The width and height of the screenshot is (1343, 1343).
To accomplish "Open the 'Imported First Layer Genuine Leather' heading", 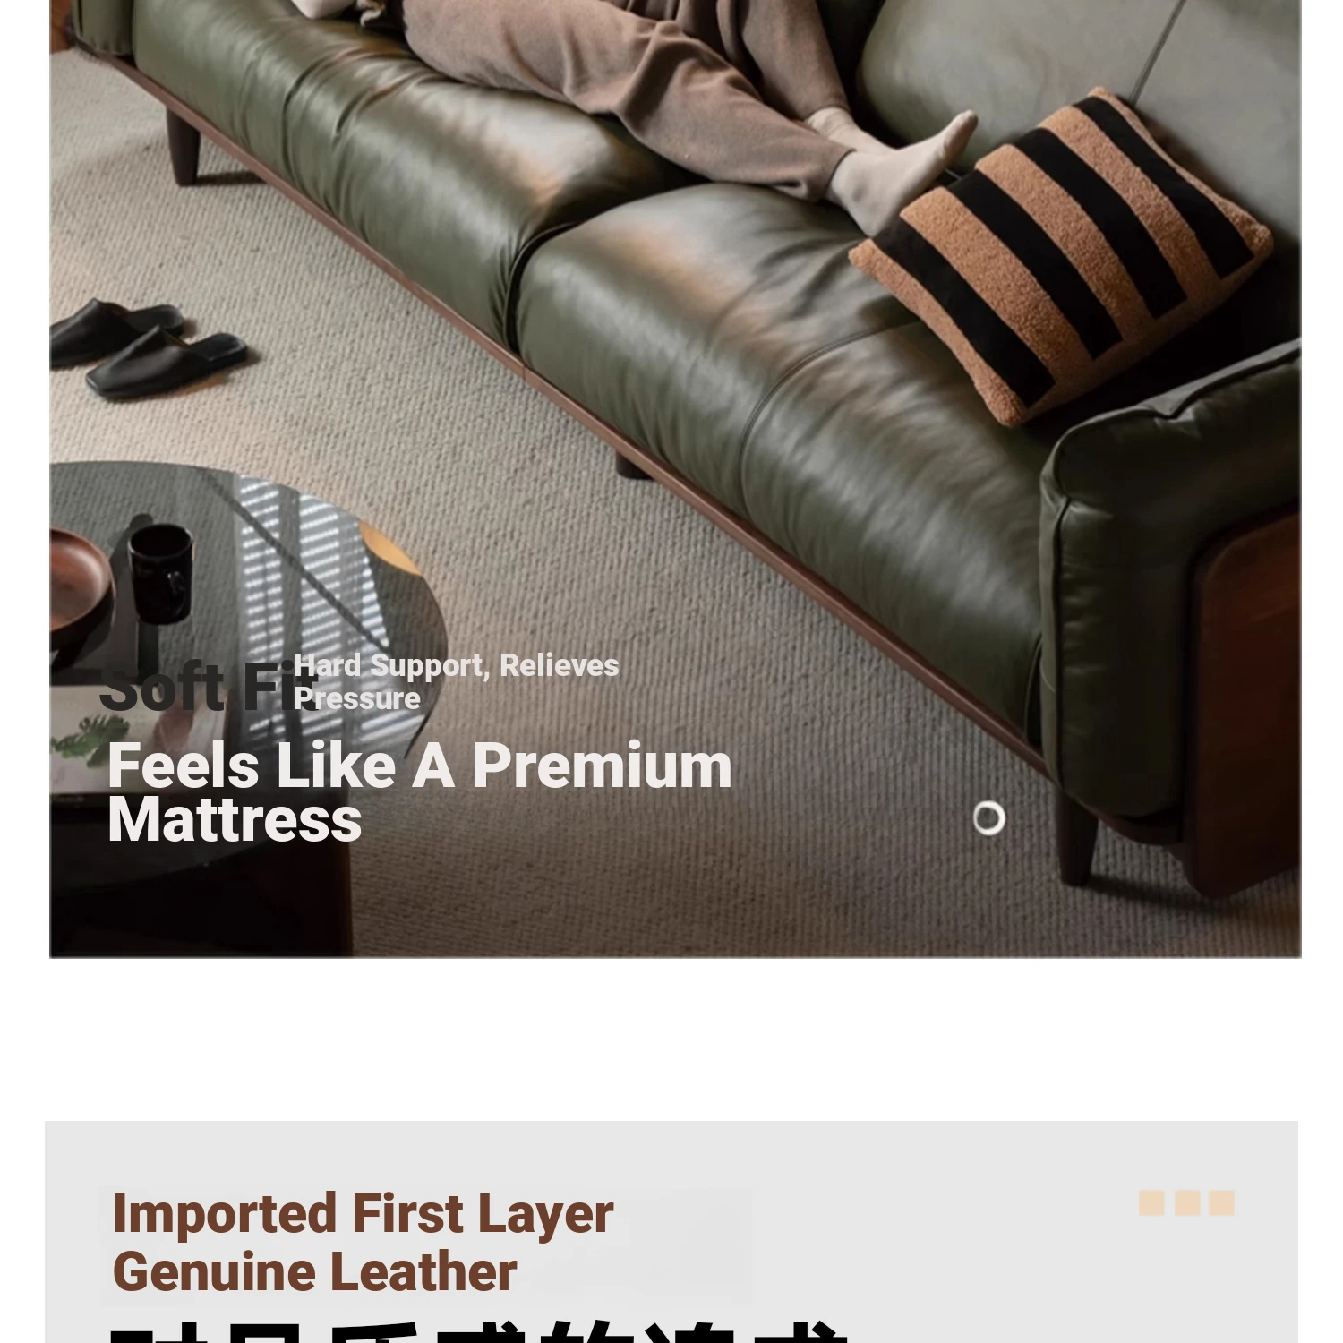I will tap(363, 1243).
